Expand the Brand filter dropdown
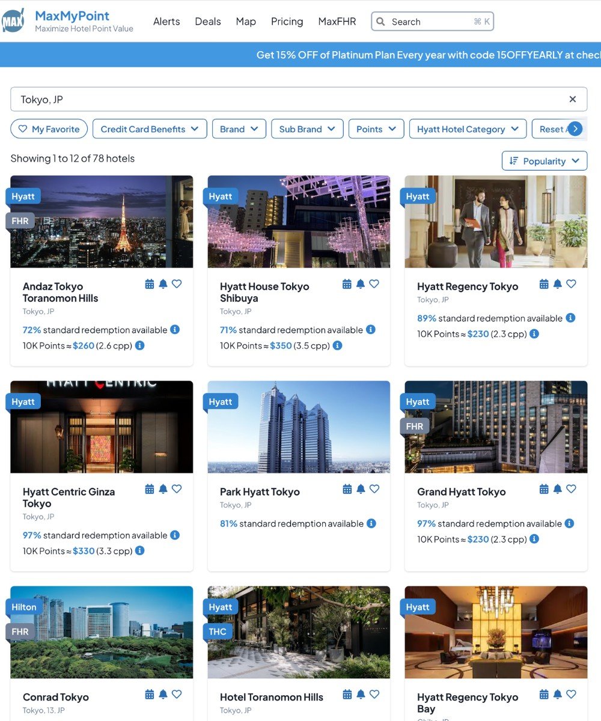This screenshot has height=721, width=601. point(239,129)
